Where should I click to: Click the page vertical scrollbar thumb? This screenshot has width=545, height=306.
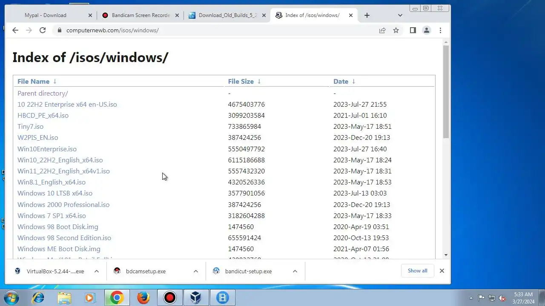click(x=446, y=91)
